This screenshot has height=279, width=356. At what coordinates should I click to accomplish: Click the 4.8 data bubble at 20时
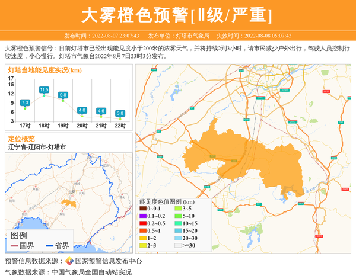pyautogui.click(x=82, y=110)
